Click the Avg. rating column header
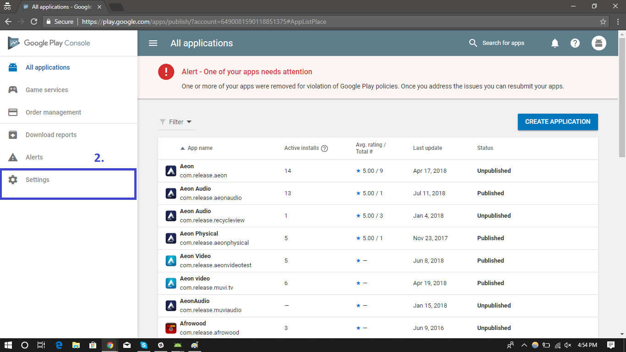 [x=371, y=148]
